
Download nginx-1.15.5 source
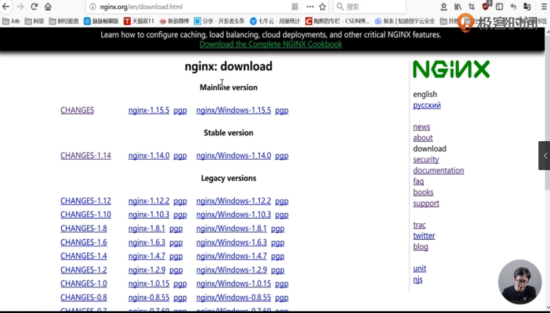tap(149, 110)
